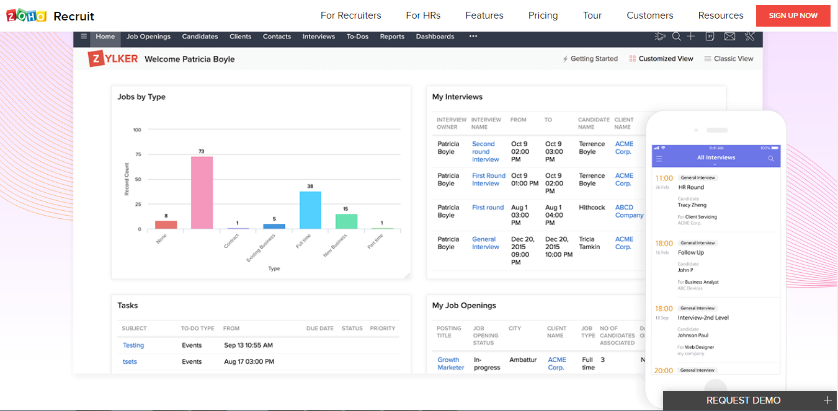Open the Testing task link
This screenshot has width=838, height=411.
133,345
